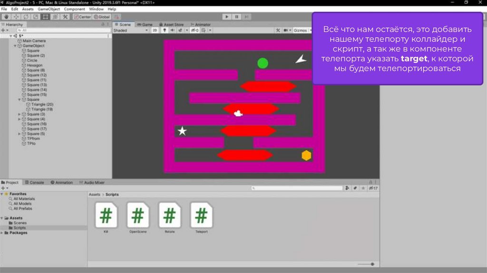
Task: Lock the Hierarchy panel
Action: tap(103, 24)
